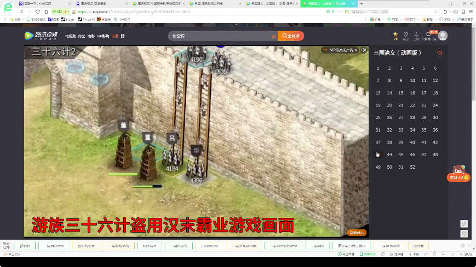The image size is (476, 267).
Task: Click the 100% zoom level control
Action: pyautogui.click(x=466, y=254)
